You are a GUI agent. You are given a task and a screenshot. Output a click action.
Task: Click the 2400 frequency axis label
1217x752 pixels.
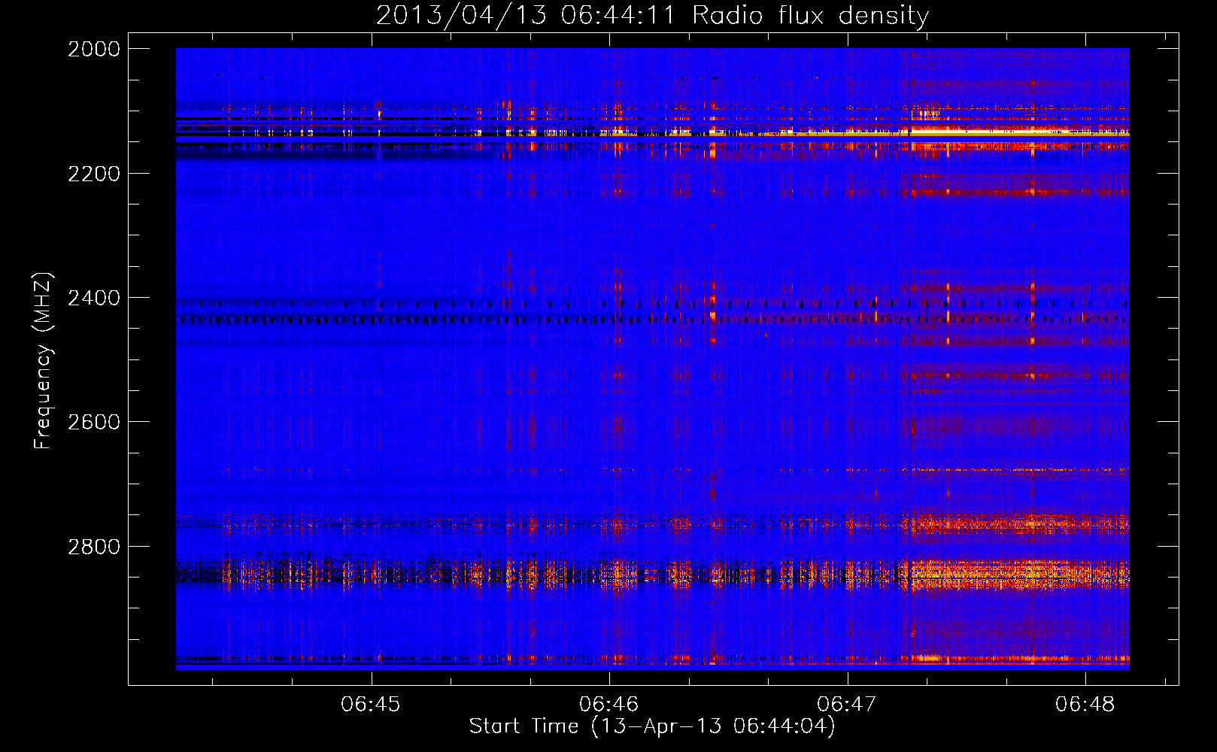click(94, 298)
